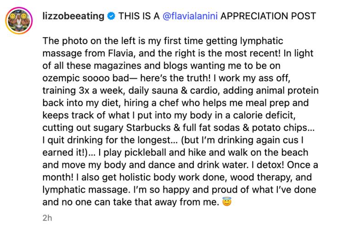This screenshot has height=228, width=338.
Task: Click the word detox! in the caption
Action: (x=270, y=165)
